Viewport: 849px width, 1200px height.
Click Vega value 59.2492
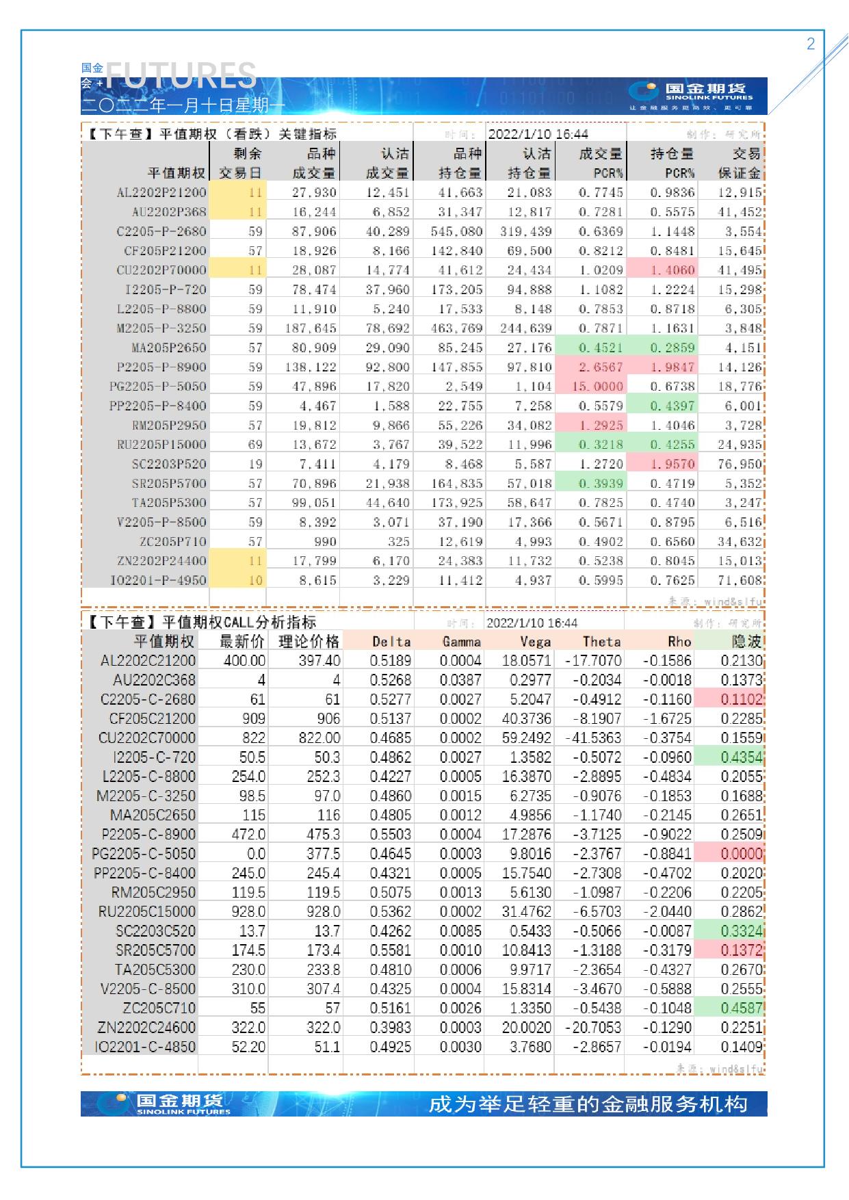[x=526, y=738]
